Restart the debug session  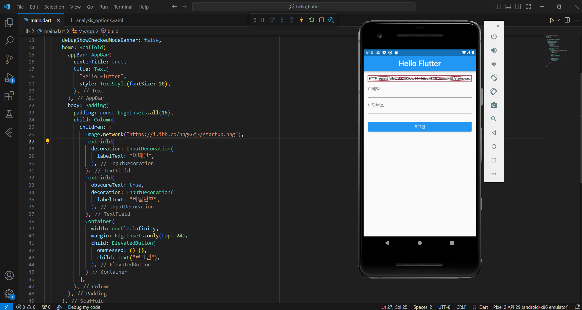pyautogui.click(x=311, y=20)
